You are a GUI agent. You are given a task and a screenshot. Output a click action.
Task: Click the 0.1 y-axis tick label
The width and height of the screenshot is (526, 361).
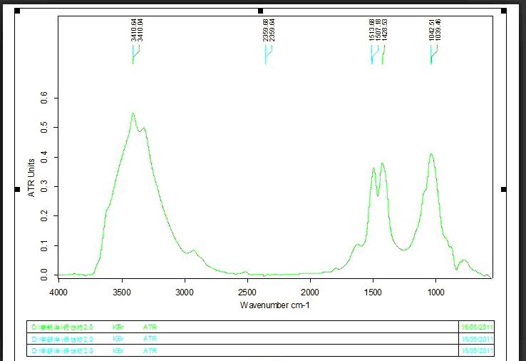click(x=44, y=245)
